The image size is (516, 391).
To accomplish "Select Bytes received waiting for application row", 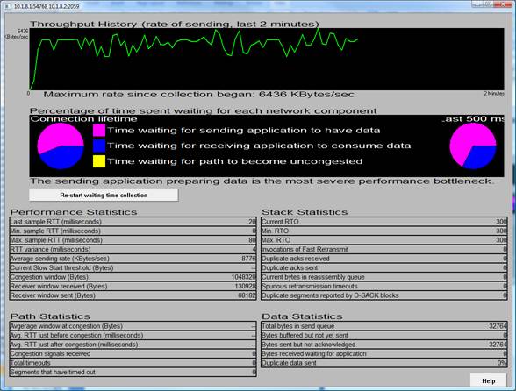I will point(384,354).
